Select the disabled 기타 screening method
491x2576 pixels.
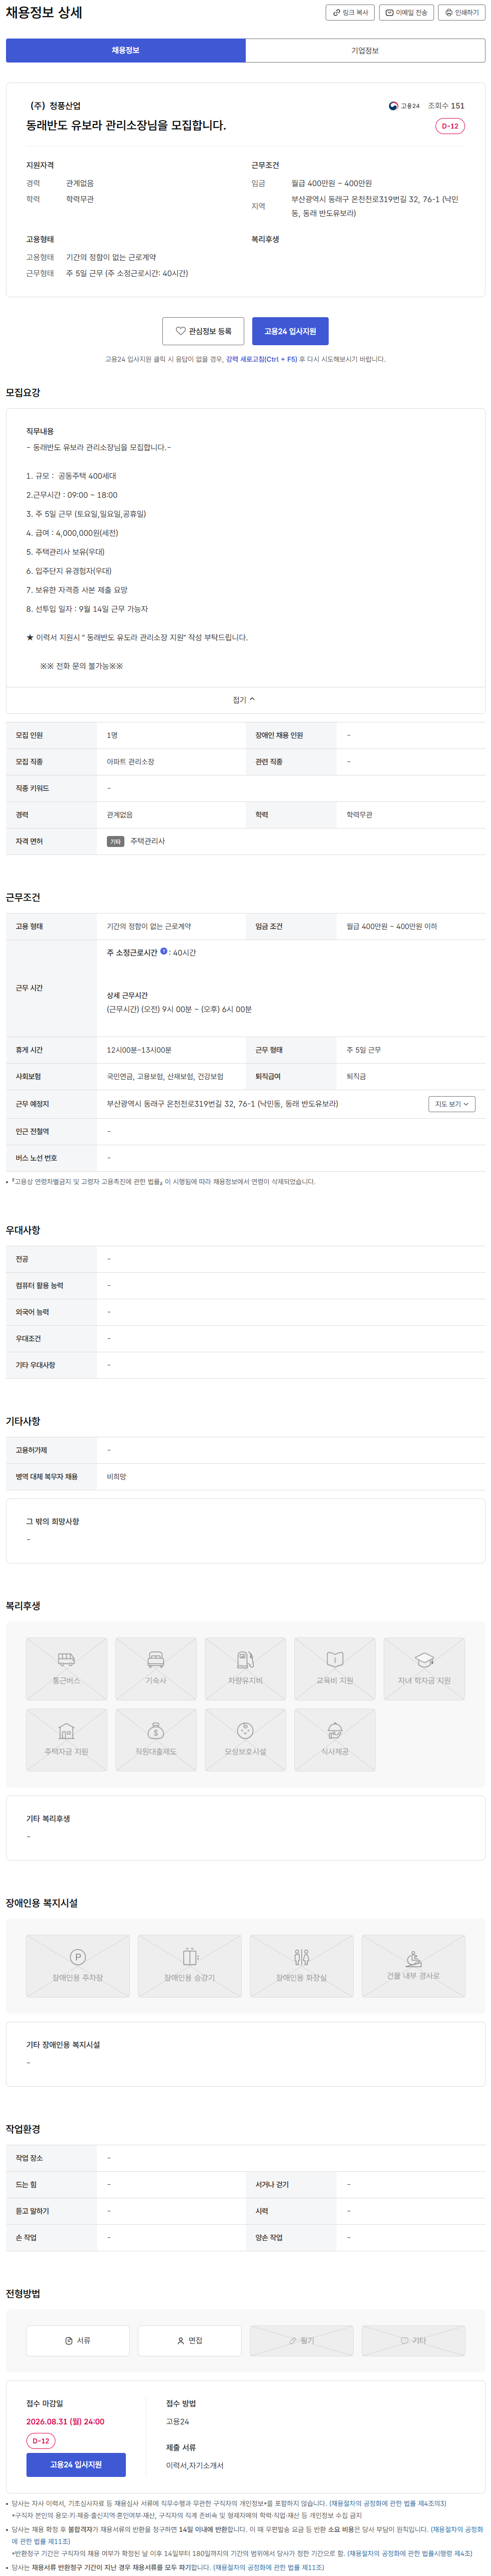pos(413,2340)
